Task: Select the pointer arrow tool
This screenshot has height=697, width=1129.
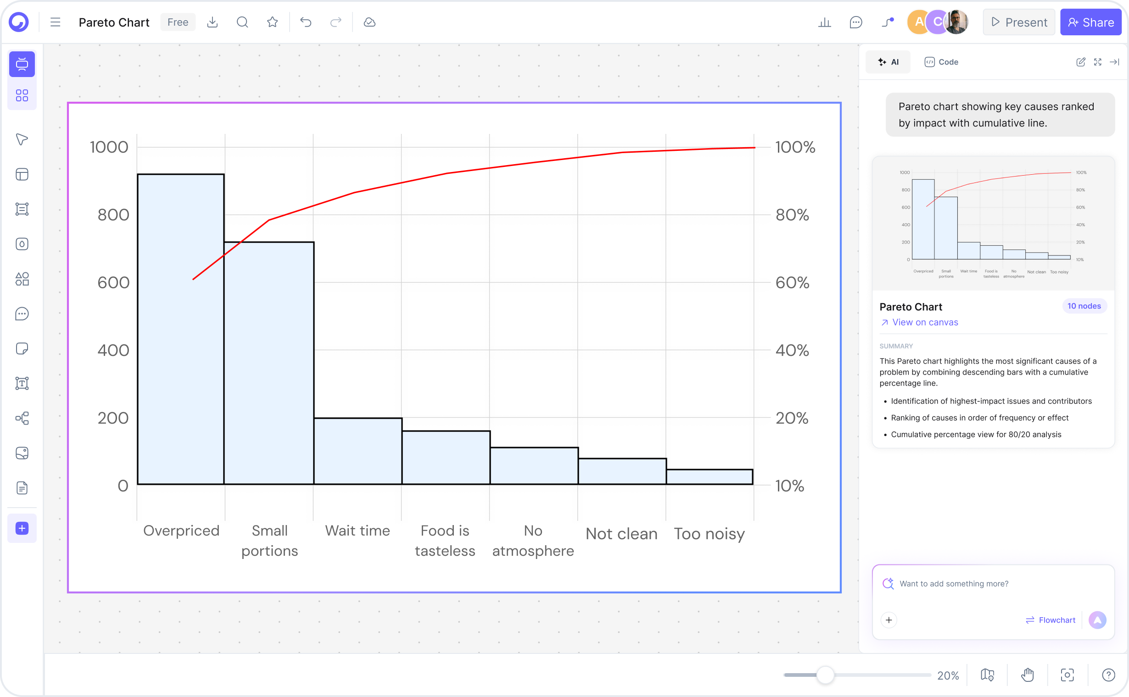Action: coord(22,139)
